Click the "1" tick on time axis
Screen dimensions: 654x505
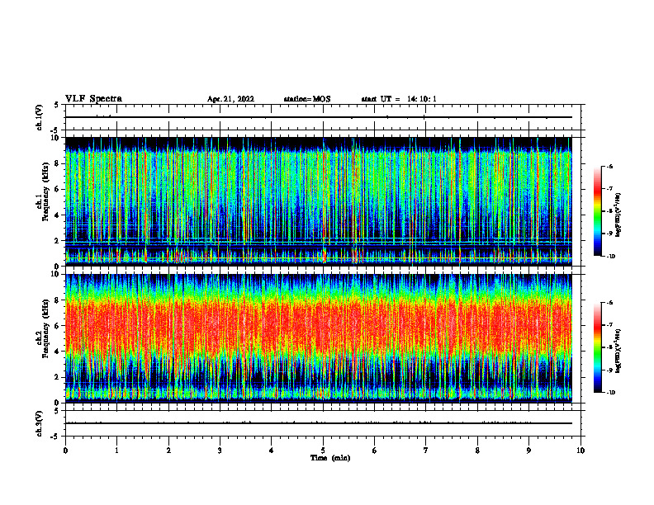pyautogui.click(x=116, y=451)
